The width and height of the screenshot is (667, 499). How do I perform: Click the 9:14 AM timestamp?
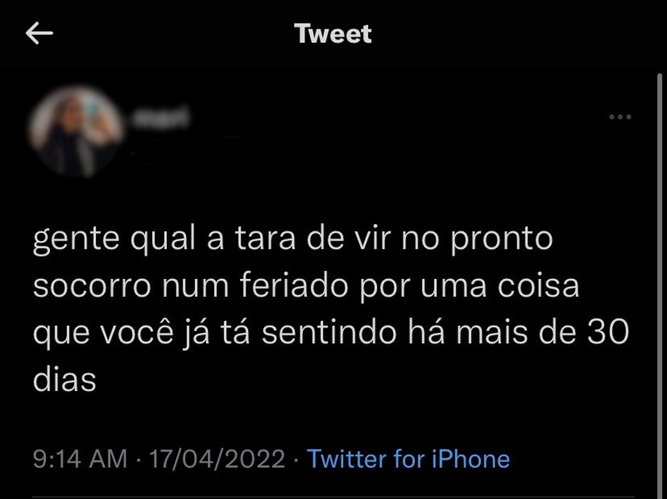[x=80, y=459]
